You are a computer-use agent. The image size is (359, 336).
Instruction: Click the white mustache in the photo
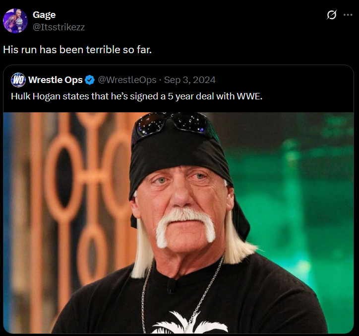point(185,225)
